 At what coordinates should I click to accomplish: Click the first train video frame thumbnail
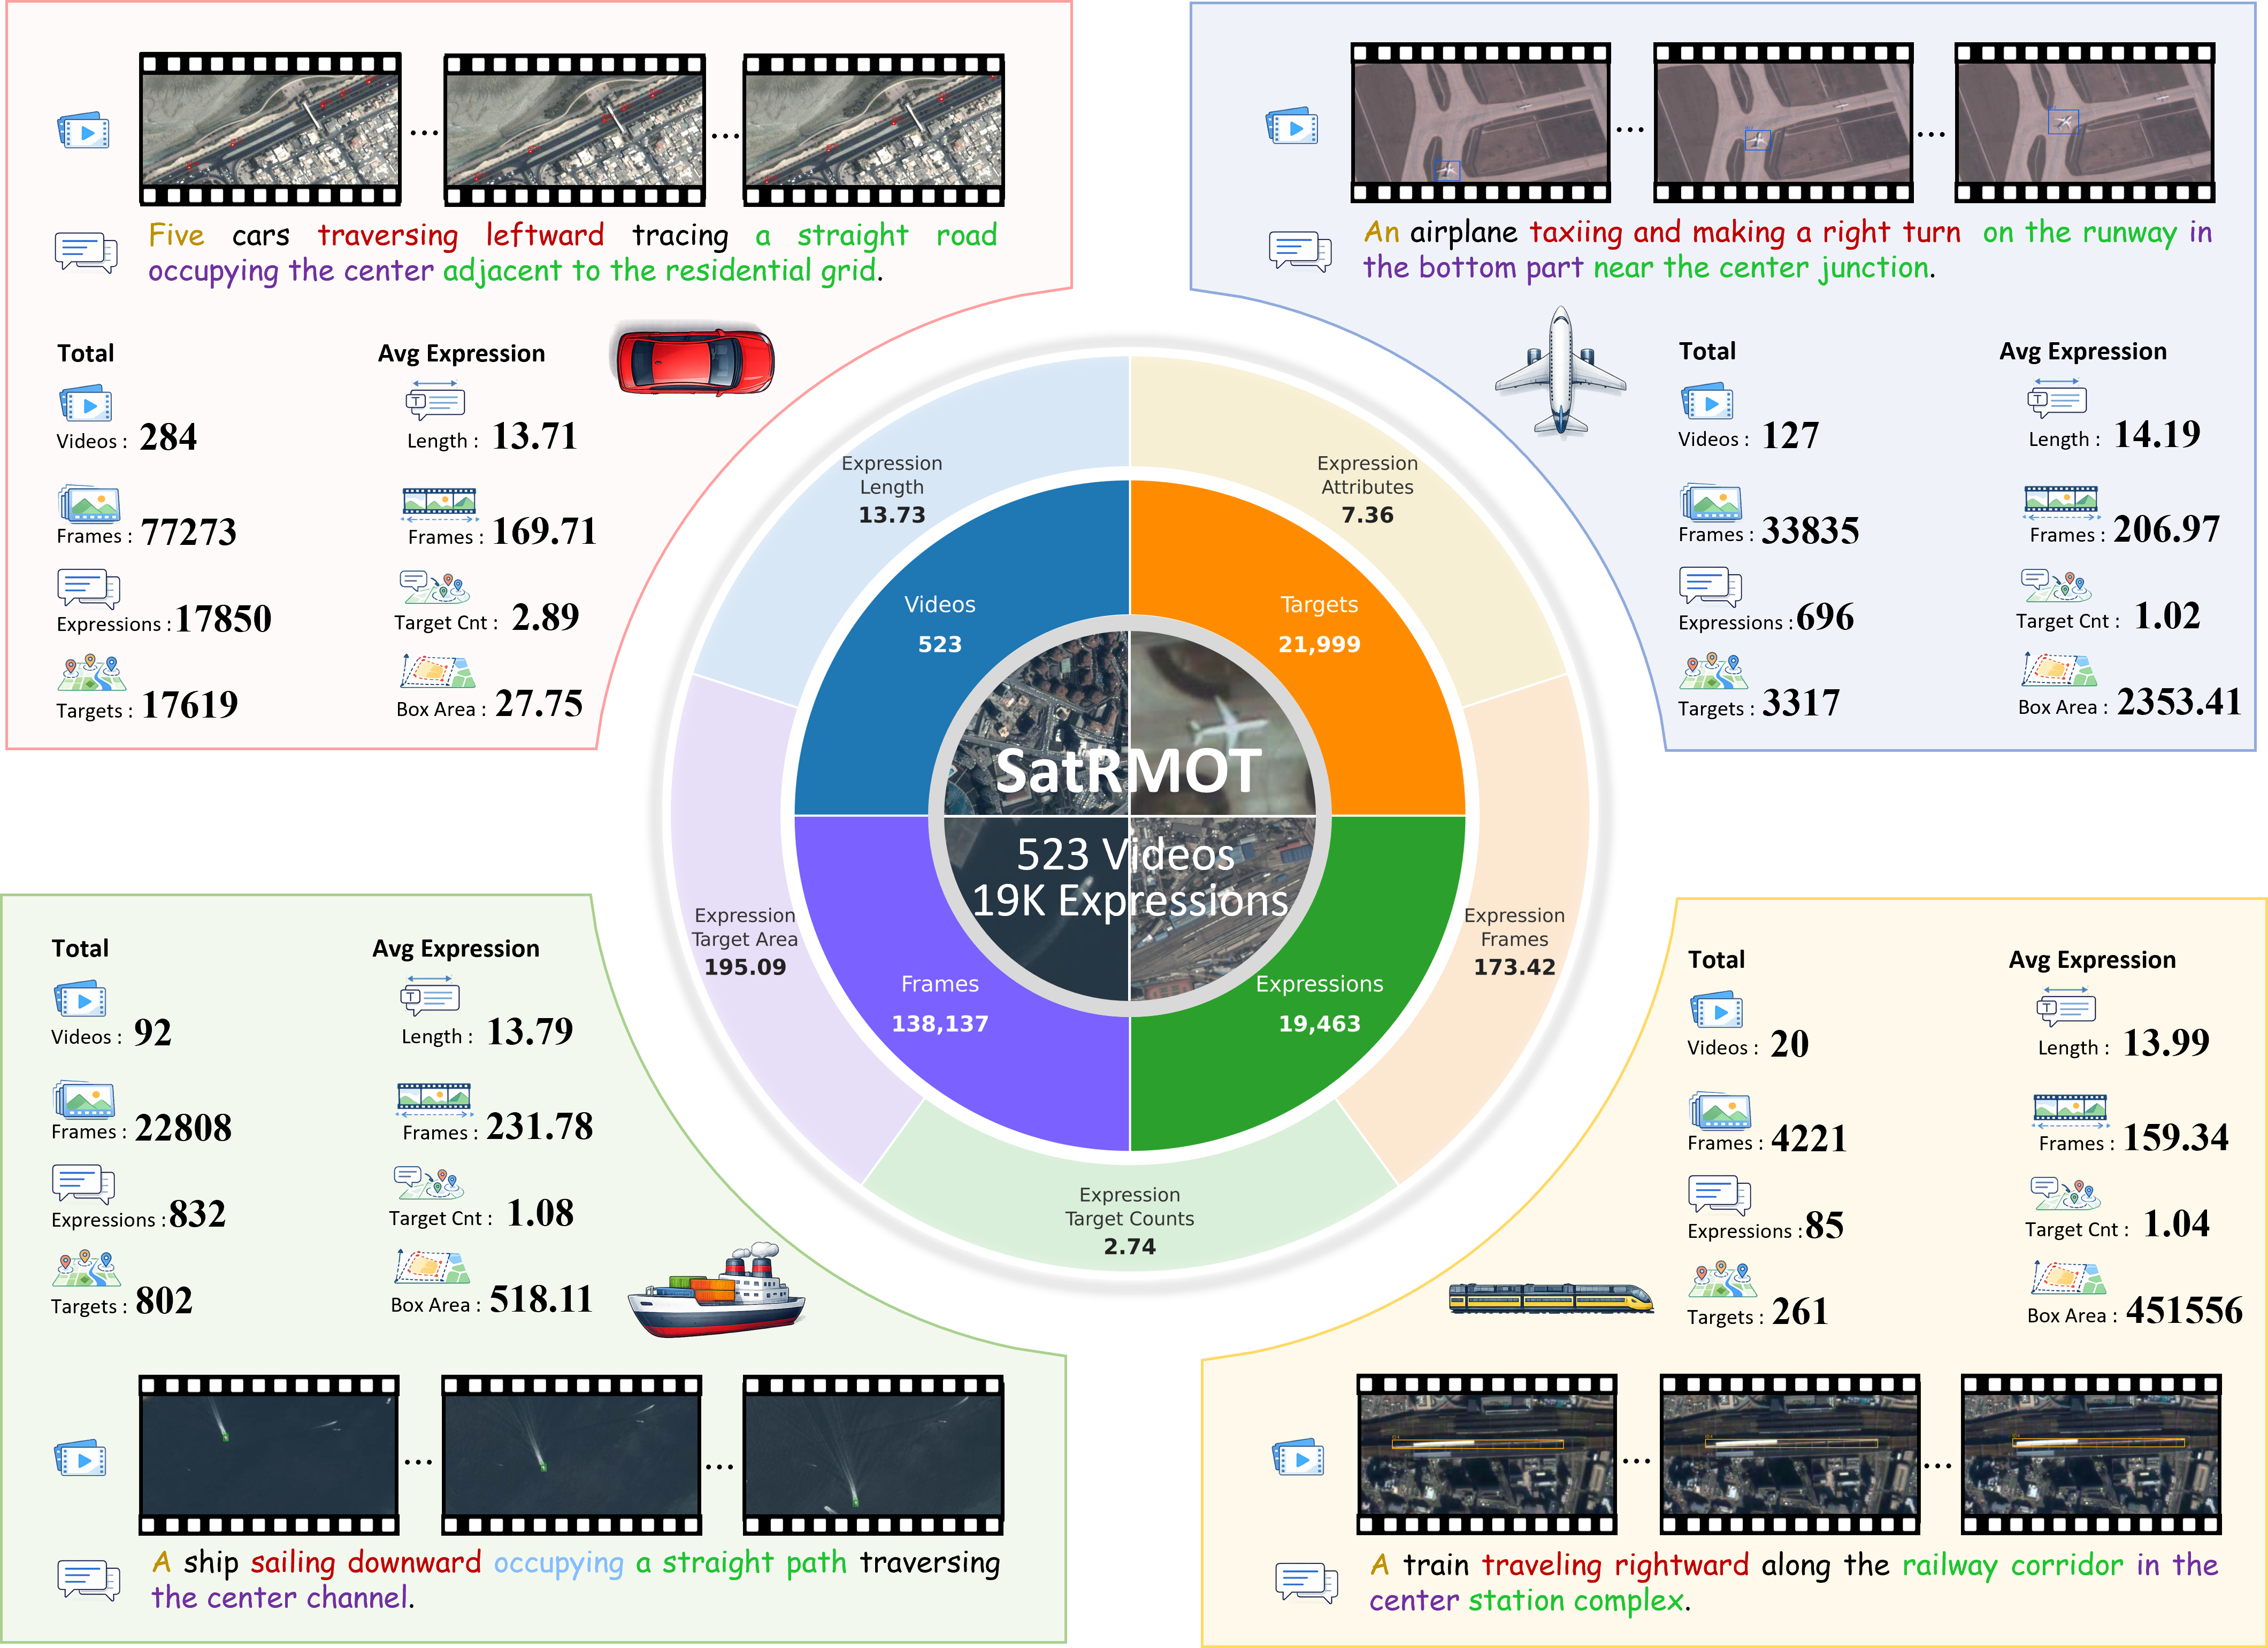click(1486, 1454)
